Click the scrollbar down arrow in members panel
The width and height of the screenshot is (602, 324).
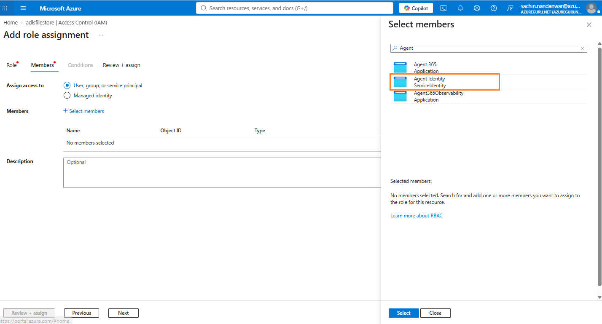599,297
